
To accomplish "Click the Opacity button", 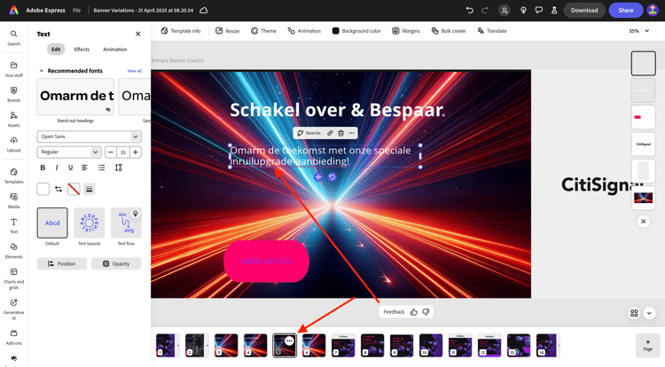I will [x=116, y=263].
